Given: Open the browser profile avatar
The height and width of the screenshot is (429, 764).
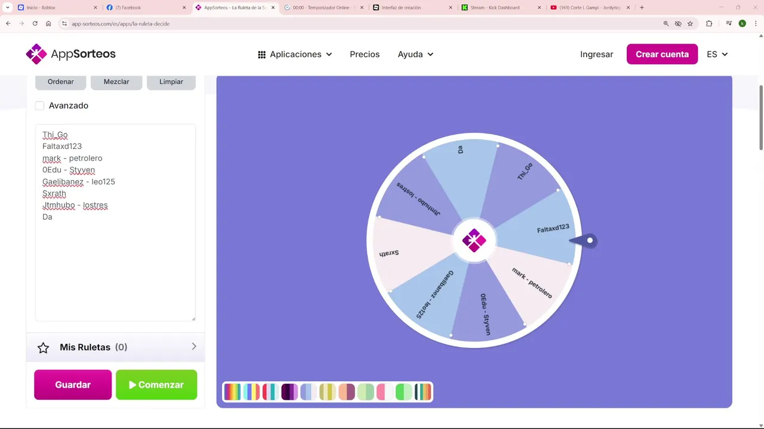Looking at the screenshot, I should (x=742, y=23).
